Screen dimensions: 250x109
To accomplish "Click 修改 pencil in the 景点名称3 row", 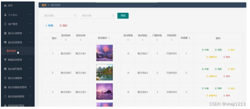I will (x=231, y=88).
